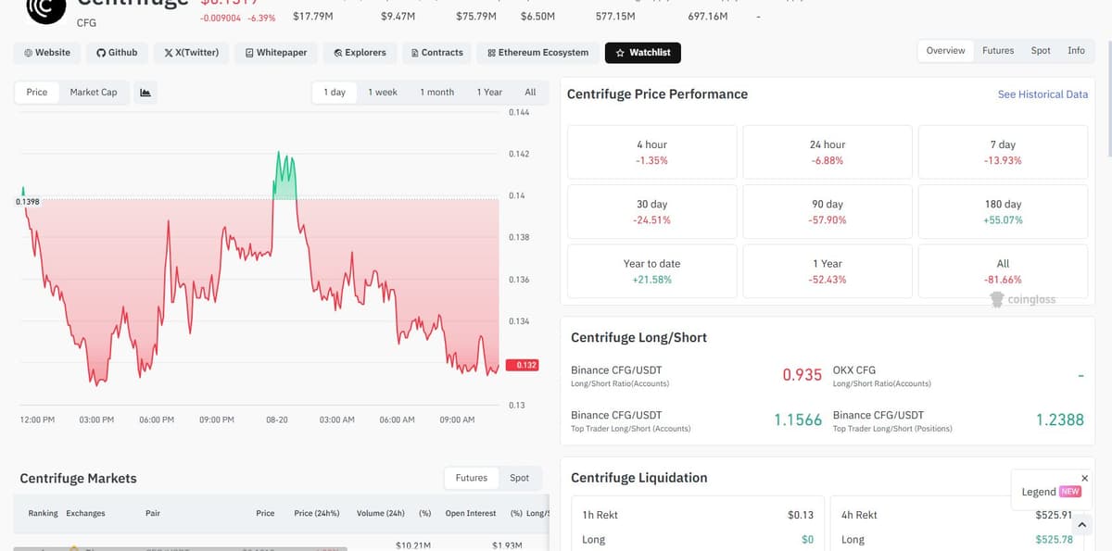Image resolution: width=1112 pixels, height=551 pixels.
Task: Click the 1.1566 top trader accounts value
Action: coord(798,420)
